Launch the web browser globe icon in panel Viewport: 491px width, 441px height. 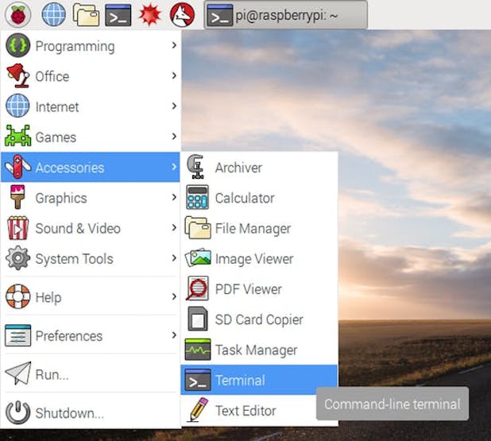tap(54, 14)
